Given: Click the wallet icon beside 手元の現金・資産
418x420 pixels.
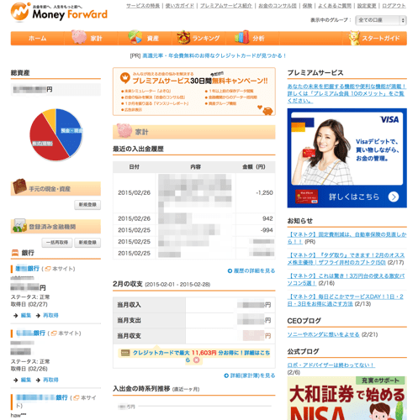Looking at the screenshot, I should 19,186.
